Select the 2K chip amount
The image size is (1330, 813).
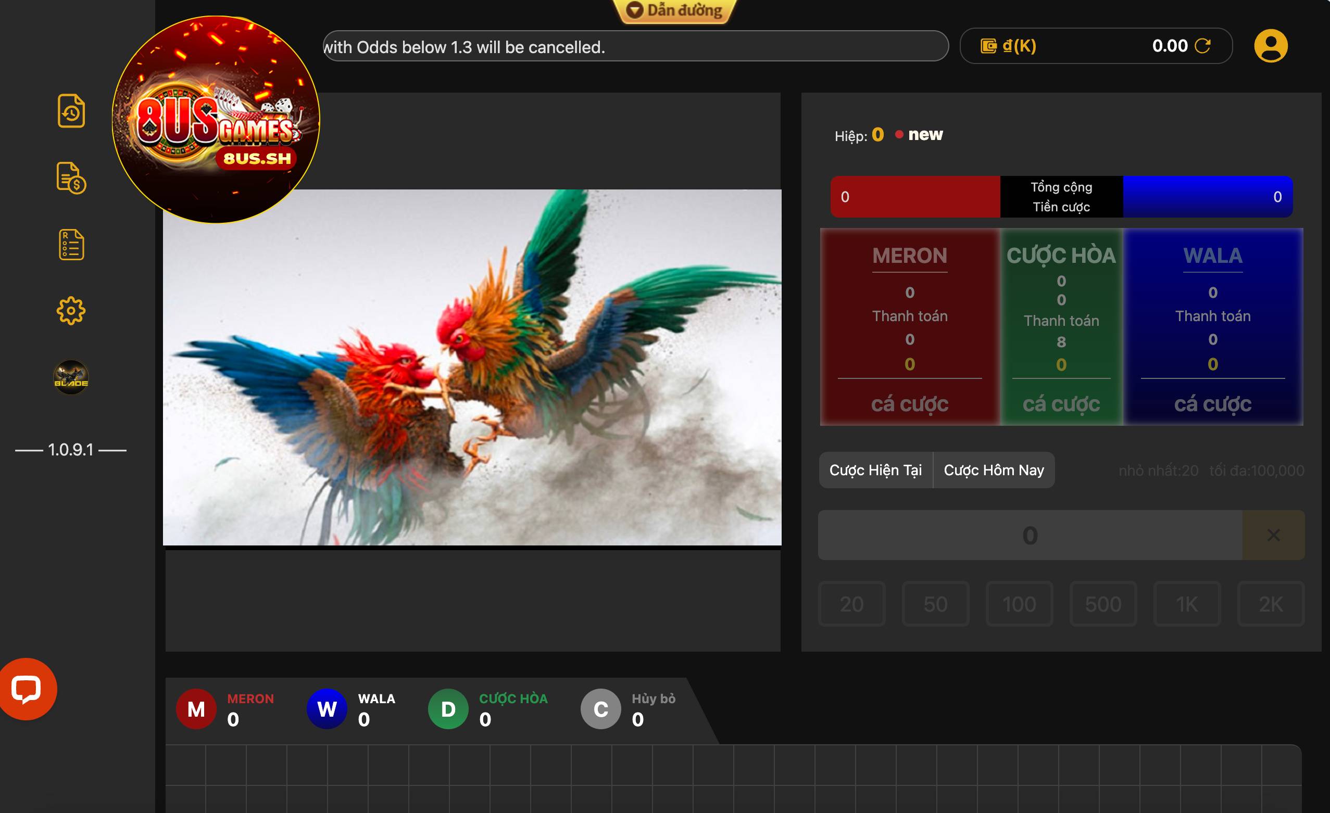click(x=1271, y=604)
